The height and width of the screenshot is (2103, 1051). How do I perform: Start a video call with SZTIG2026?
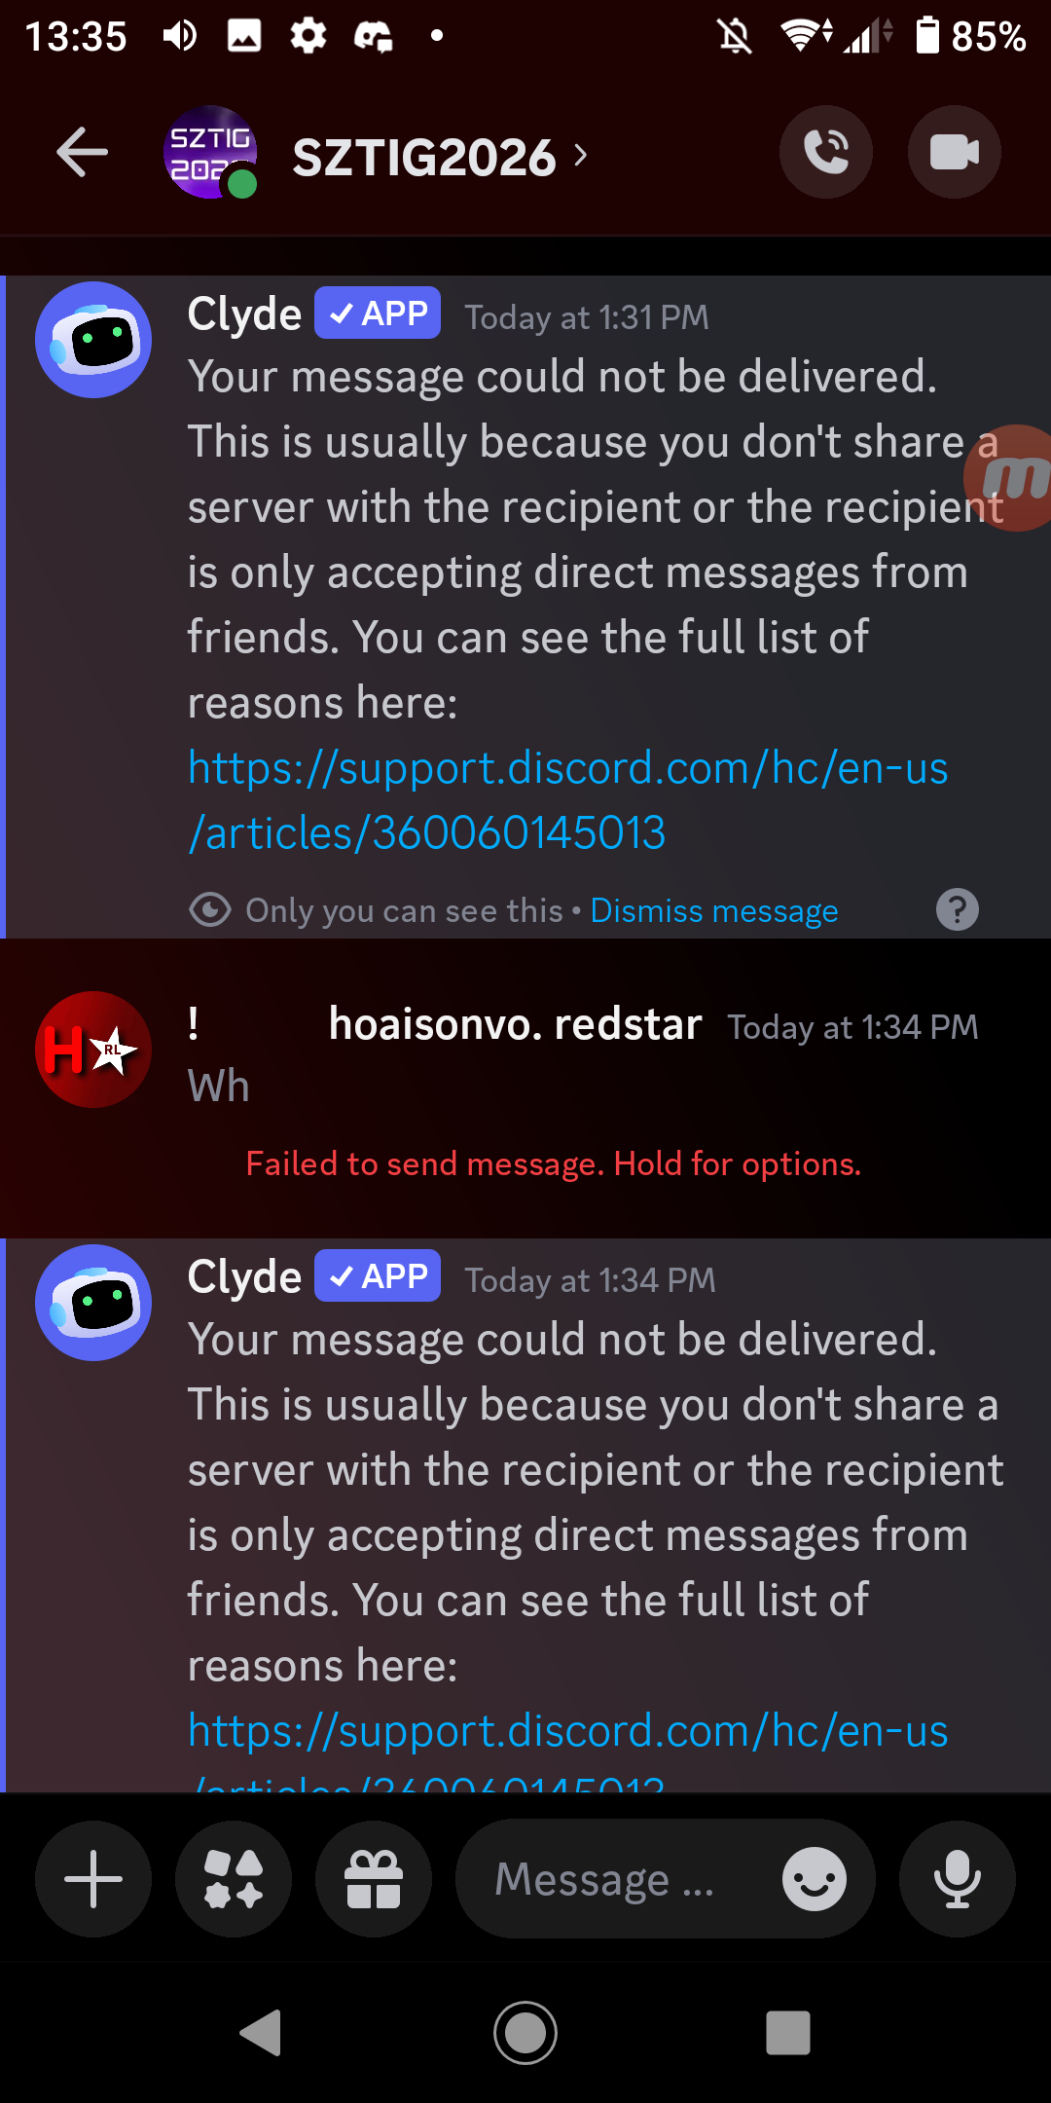point(954,153)
